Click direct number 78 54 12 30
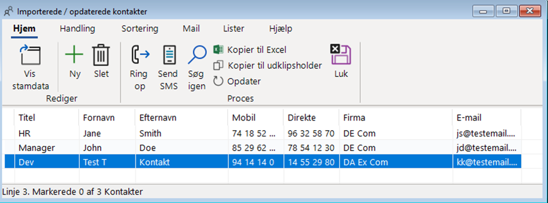 tap(311, 148)
